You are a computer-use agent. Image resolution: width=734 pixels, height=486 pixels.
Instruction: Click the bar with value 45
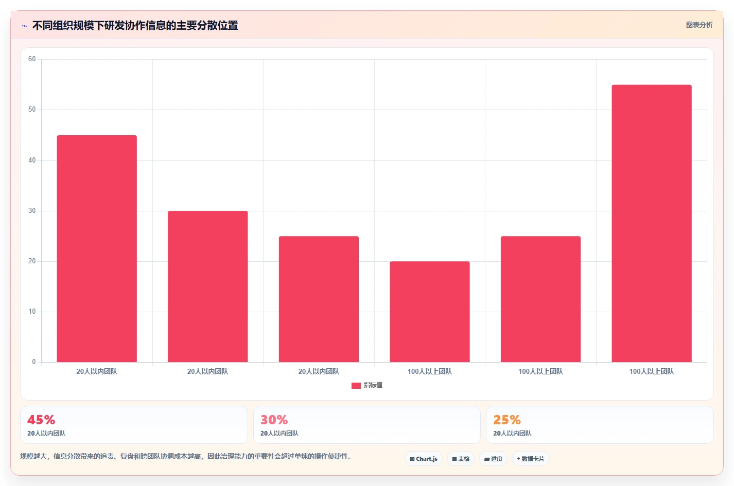(x=97, y=249)
